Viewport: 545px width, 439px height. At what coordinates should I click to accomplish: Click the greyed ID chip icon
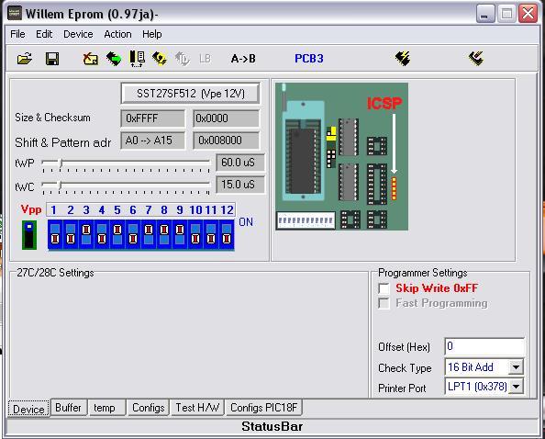pos(183,59)
